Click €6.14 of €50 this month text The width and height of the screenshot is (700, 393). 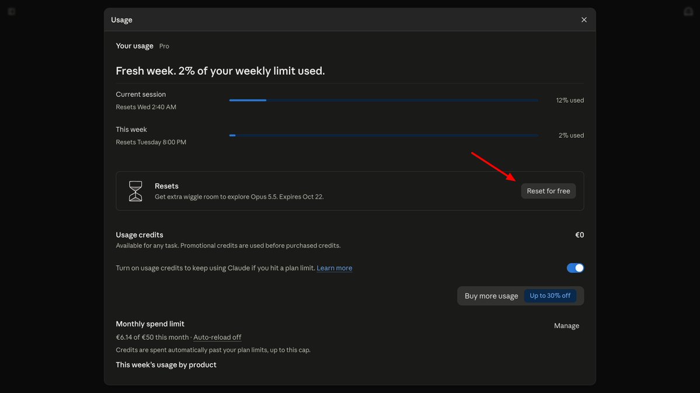152,337
